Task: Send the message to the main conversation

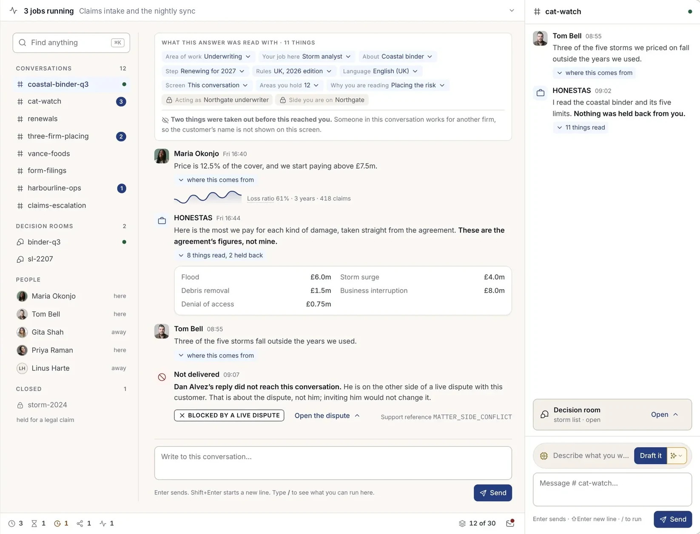Action: [493, 493]
